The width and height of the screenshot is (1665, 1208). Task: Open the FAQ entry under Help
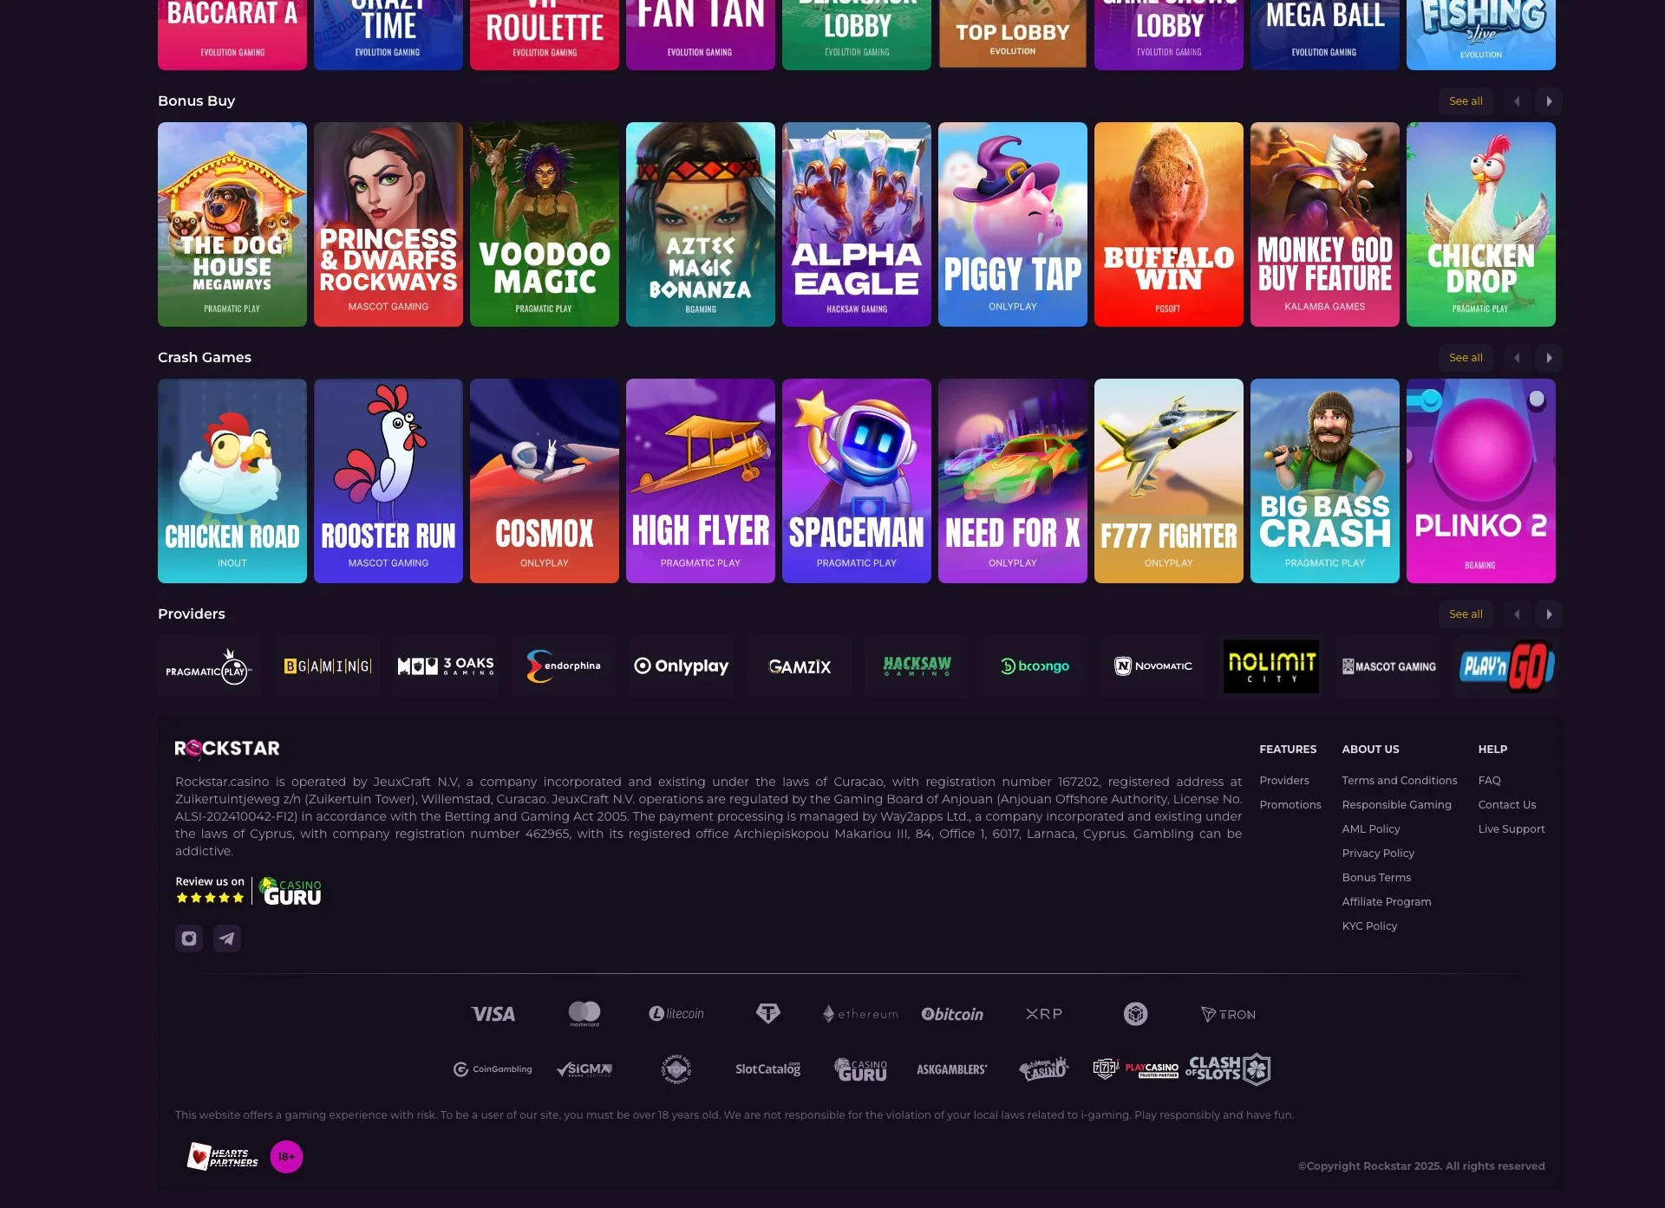point(1488,780)
